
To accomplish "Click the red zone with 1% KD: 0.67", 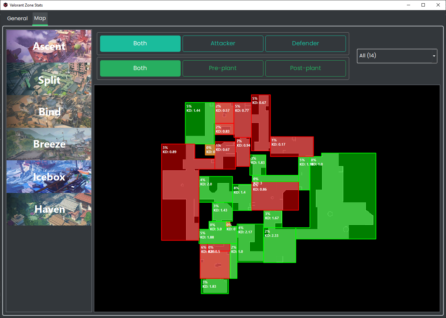I will pyautogui.click(x=225, y=155).
